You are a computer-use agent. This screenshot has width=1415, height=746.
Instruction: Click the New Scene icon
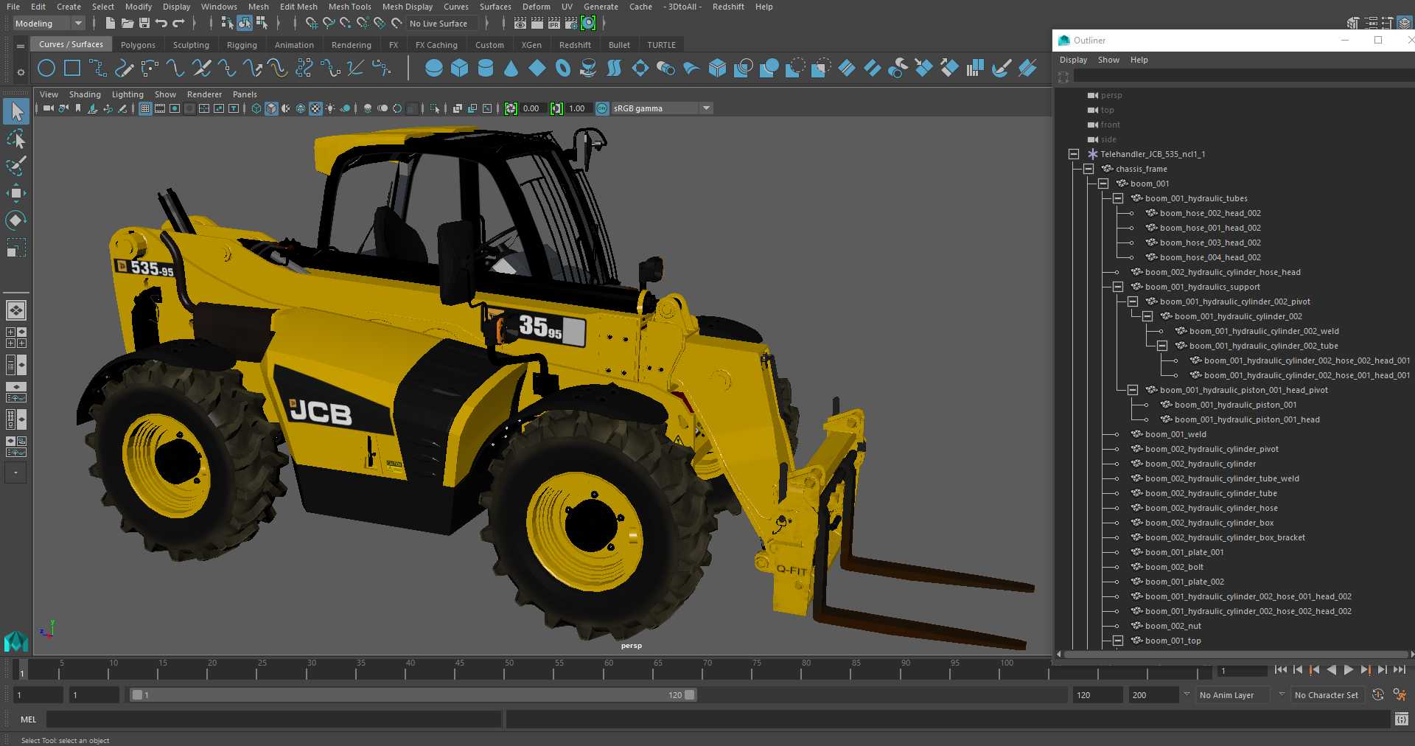click(110, 24)
